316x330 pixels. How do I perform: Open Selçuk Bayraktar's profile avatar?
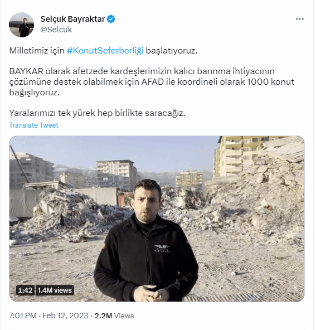pos(21,25)
